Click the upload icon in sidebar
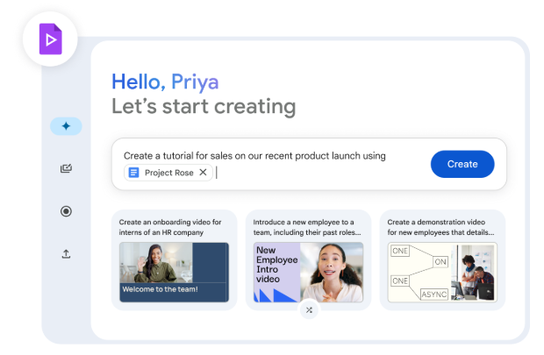This screenshot has width=544, height=355. coord(66,254)
